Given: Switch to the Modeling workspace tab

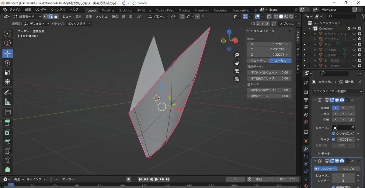Looking at the screenshot, I should (x=108, y=10).
